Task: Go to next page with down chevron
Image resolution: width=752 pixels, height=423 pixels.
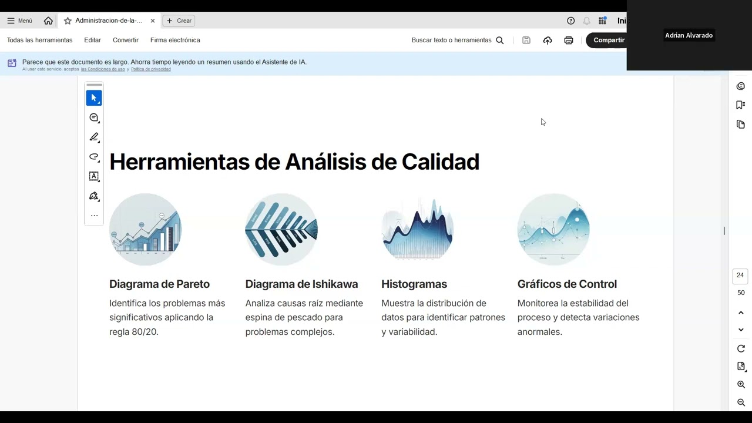Action: [741, 330]
